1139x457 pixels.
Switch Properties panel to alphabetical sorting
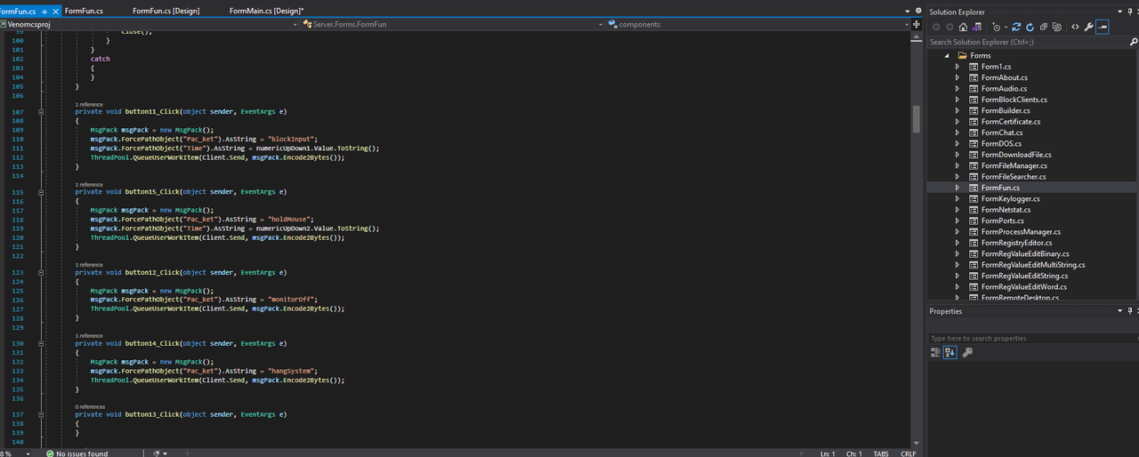coord(950,352)
